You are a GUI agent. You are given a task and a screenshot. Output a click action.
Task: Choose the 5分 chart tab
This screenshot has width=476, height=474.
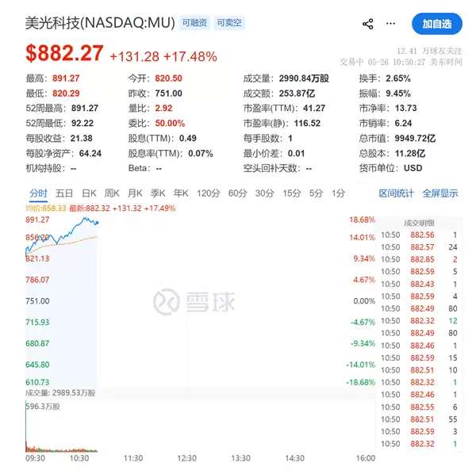(316, 193)
